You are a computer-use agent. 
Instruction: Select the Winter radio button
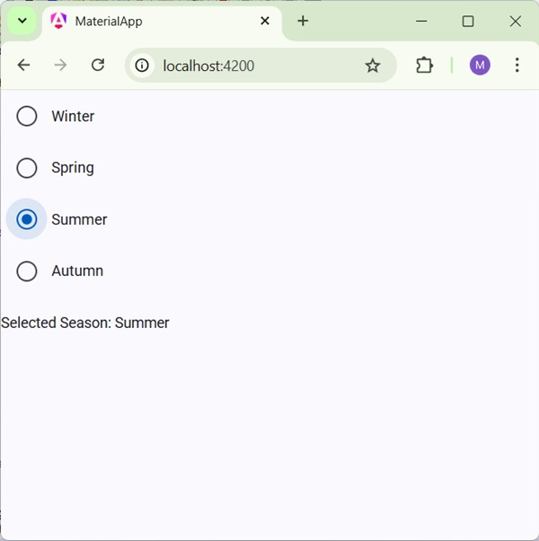pyautogui.click(x=27, y=116)
